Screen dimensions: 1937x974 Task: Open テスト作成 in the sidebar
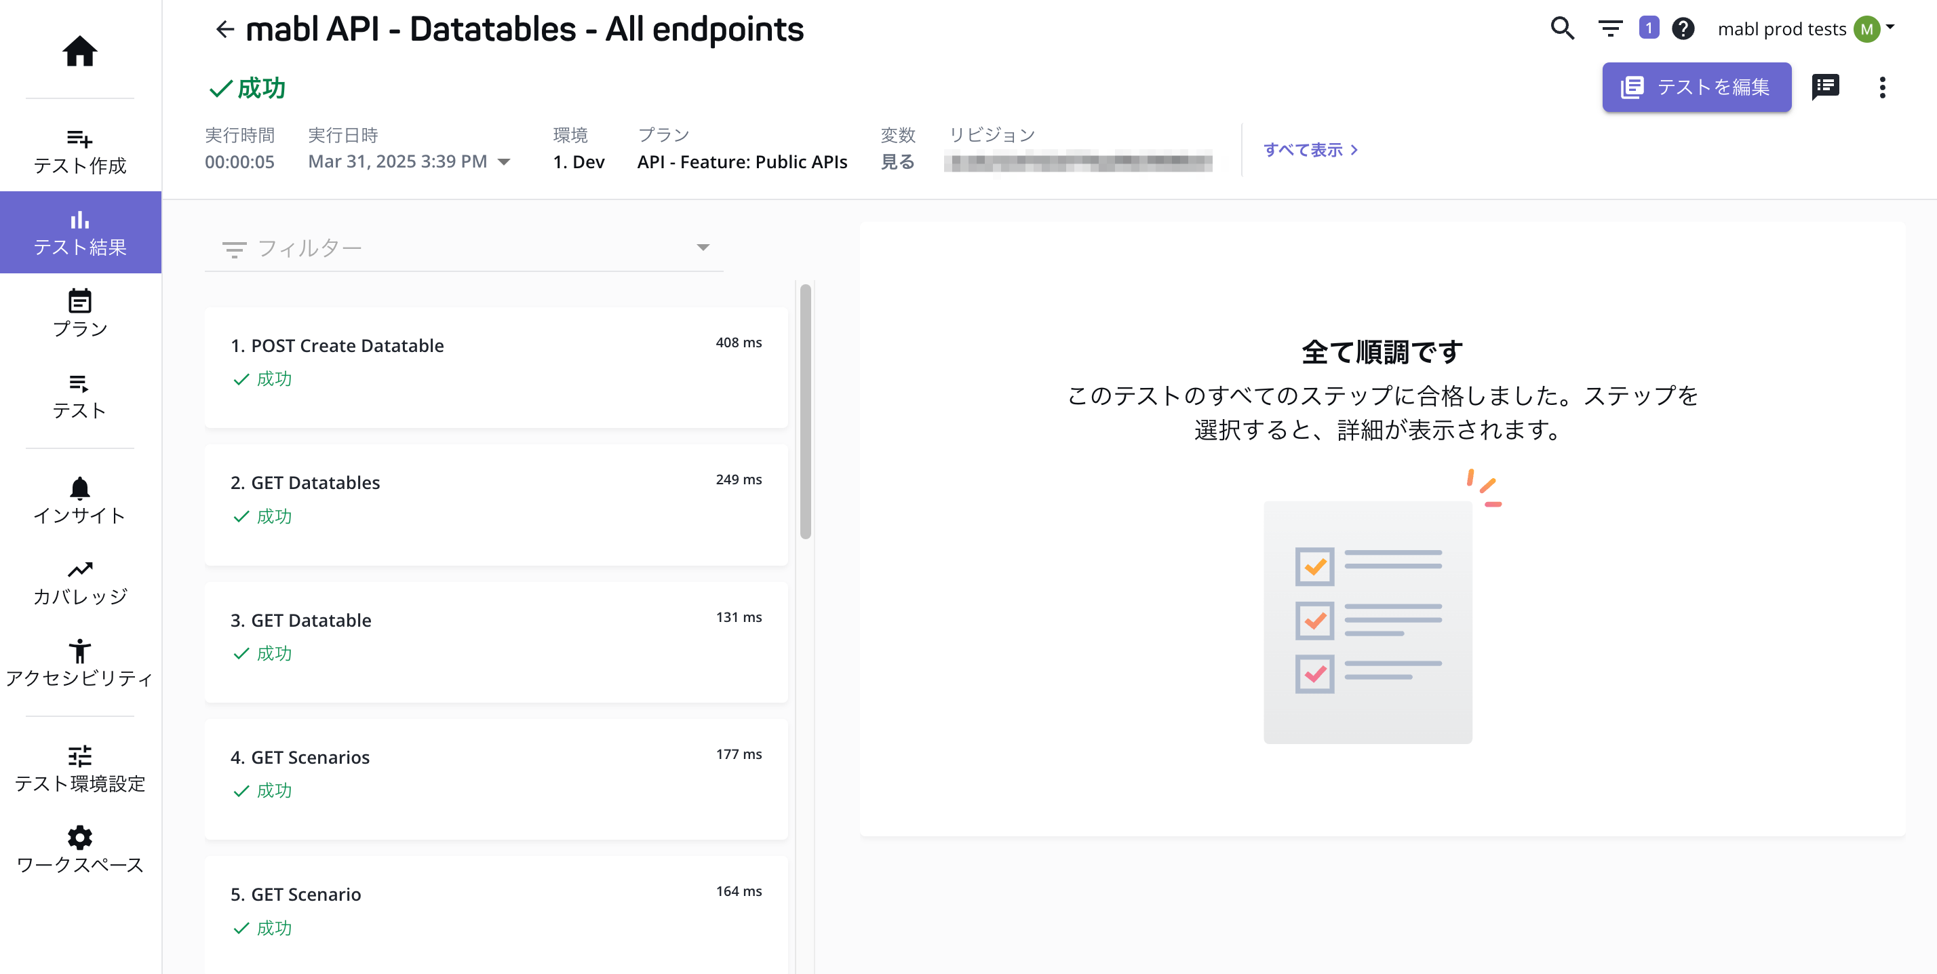pyautogui.click(x=80, y=151)
